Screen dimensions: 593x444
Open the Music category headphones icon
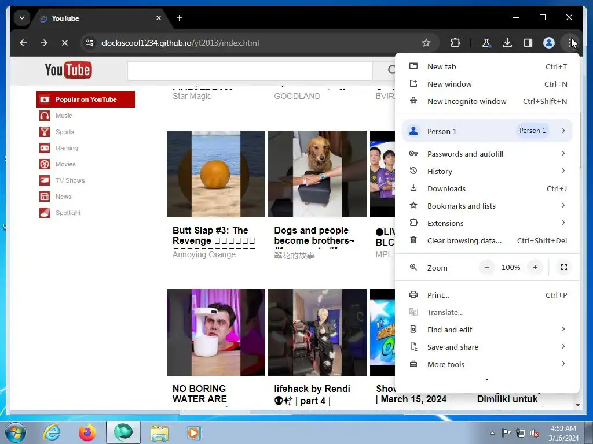pyautogui.click(x=45, y=116)
